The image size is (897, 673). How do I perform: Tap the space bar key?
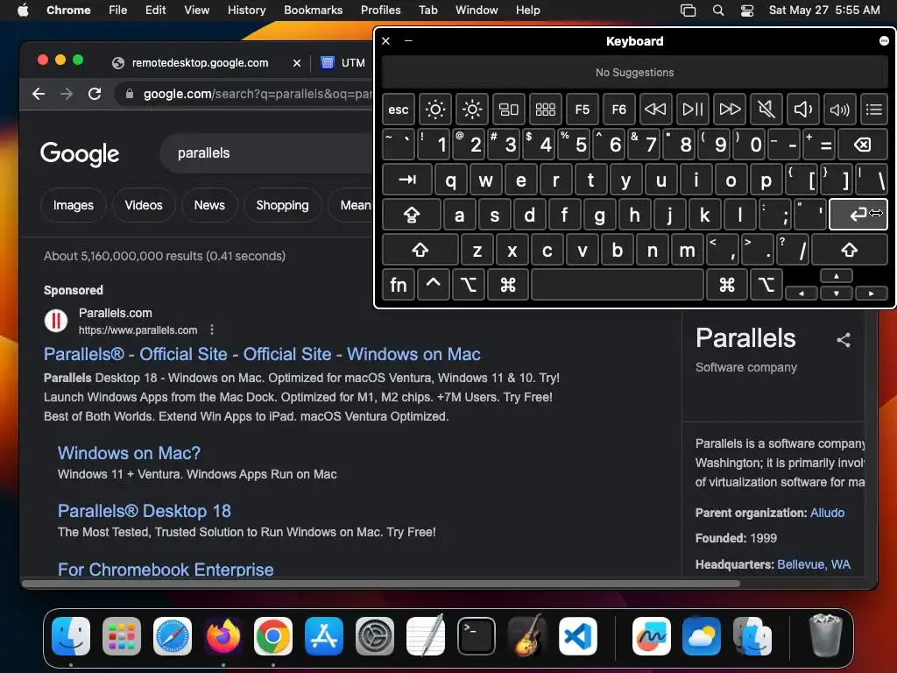click(x=618, y=285)
